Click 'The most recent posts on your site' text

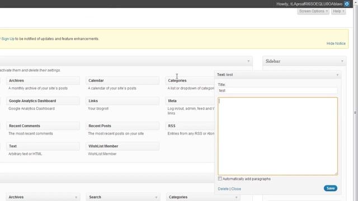(x=116, y=133)
